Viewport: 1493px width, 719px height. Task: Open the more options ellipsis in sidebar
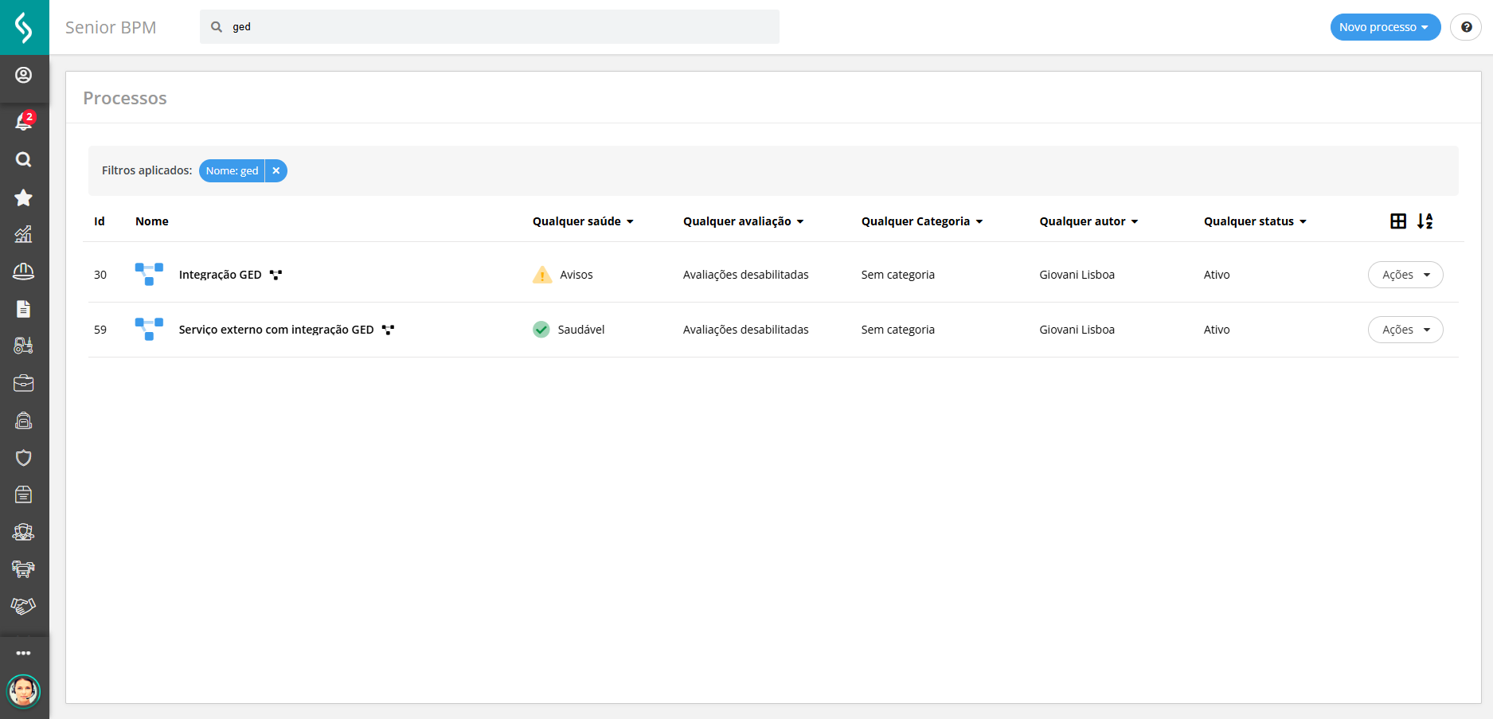point(24,653)
